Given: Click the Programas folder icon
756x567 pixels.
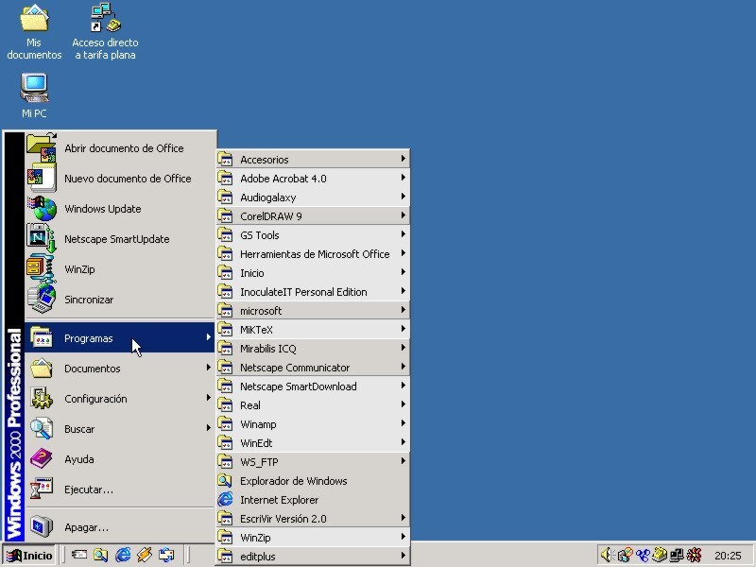Looking at the screenshot, I should tap(42, 338).
